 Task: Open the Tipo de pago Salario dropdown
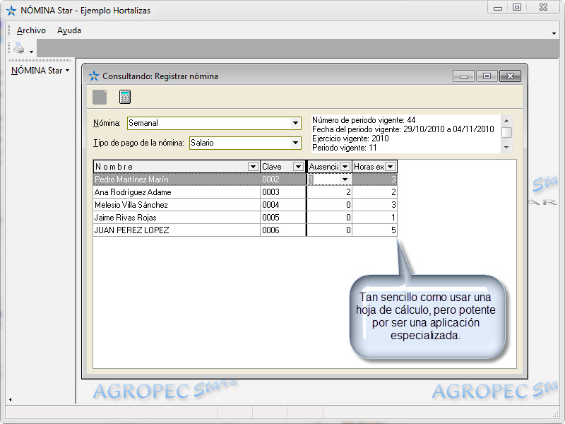click(x=295, y=143)
